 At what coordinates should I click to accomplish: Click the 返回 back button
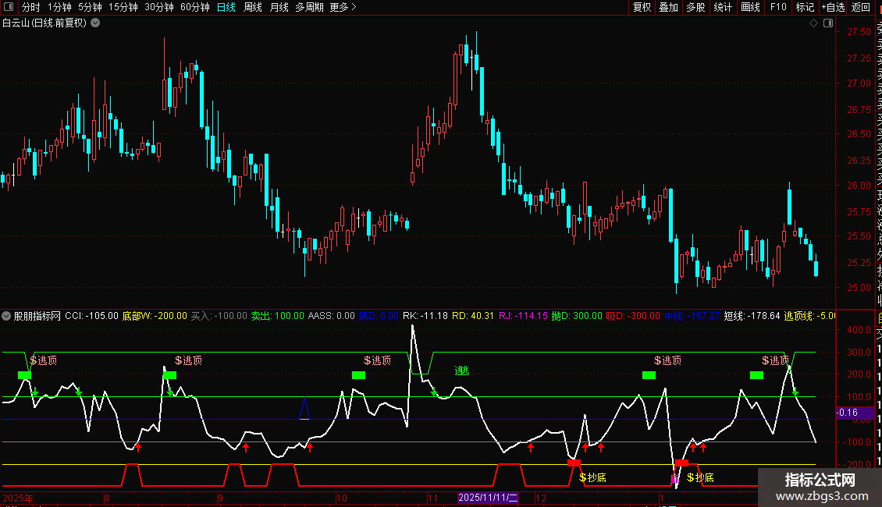861,7
